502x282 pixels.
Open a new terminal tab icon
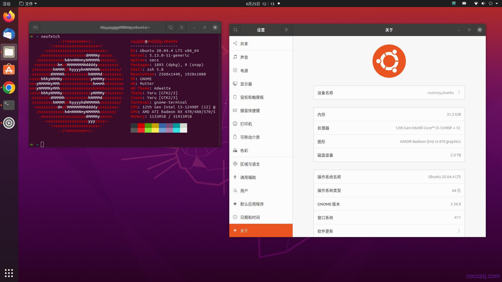[35, 27]
